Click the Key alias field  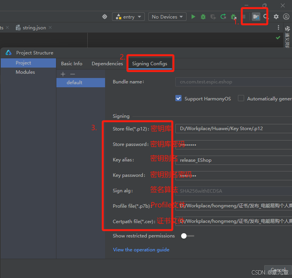[234, 160]
